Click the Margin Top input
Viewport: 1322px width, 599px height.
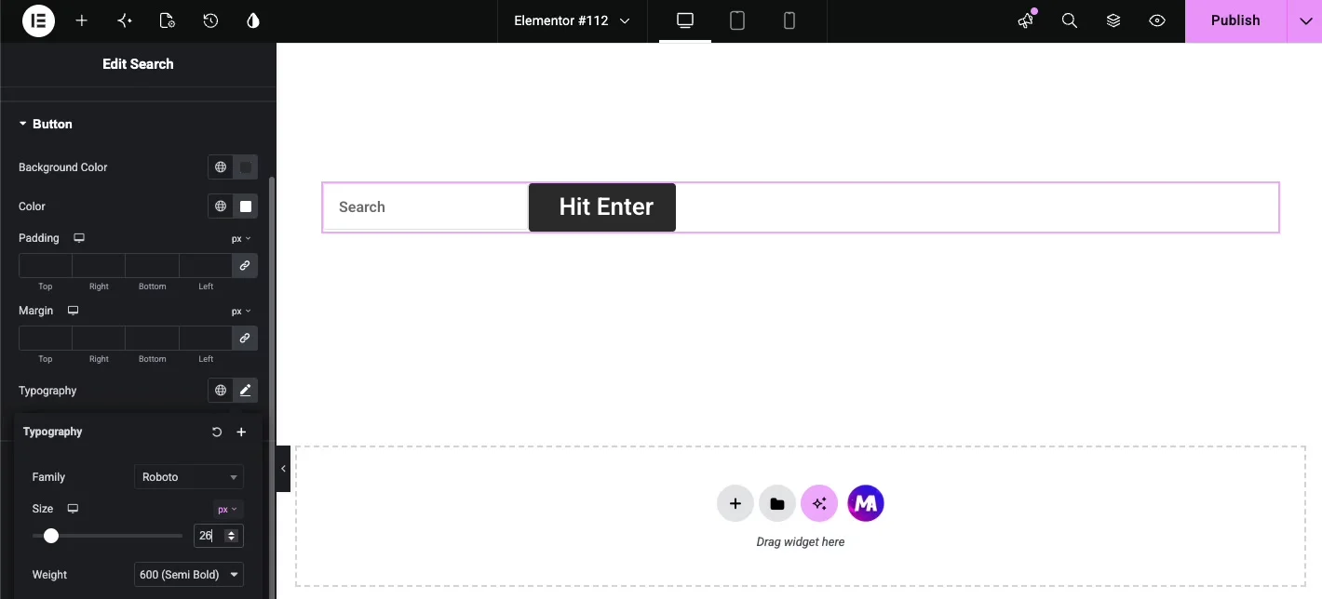click(46, 338)
